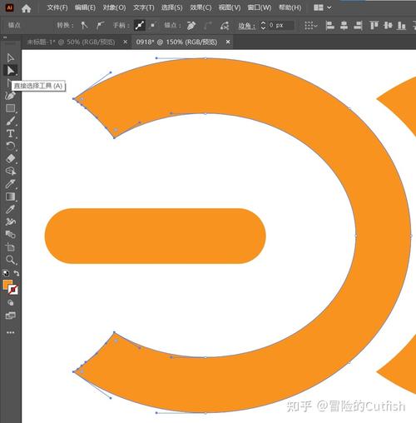This screenshot has height=423, width=416.
Task: Select the Selection tool arrow
Action: (x=10, y=57)
